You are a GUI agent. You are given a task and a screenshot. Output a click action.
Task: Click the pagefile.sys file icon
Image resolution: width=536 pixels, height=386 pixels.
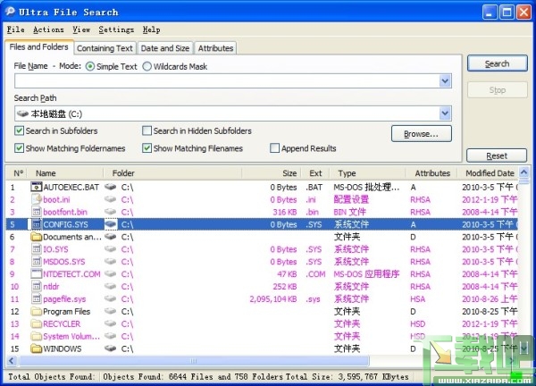coord(36,298)
